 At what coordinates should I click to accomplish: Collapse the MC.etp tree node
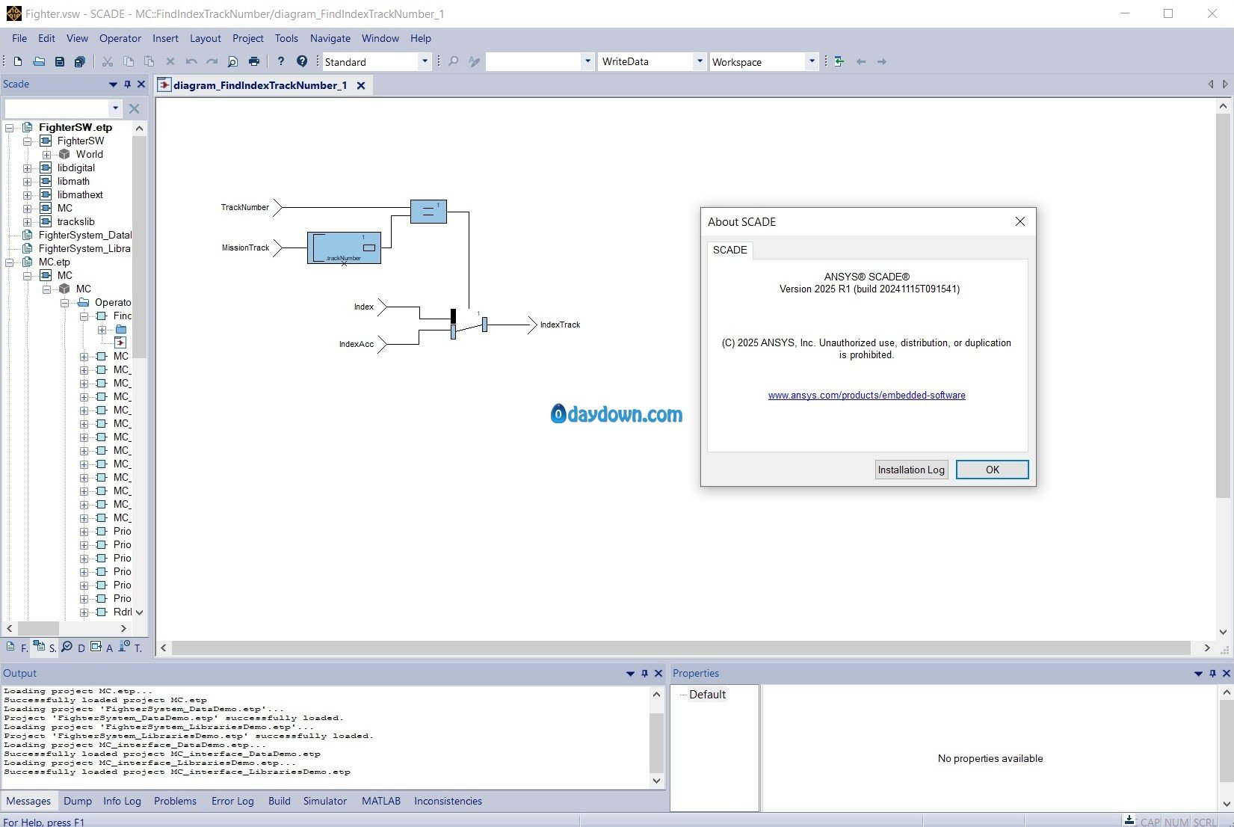[10, 262]
